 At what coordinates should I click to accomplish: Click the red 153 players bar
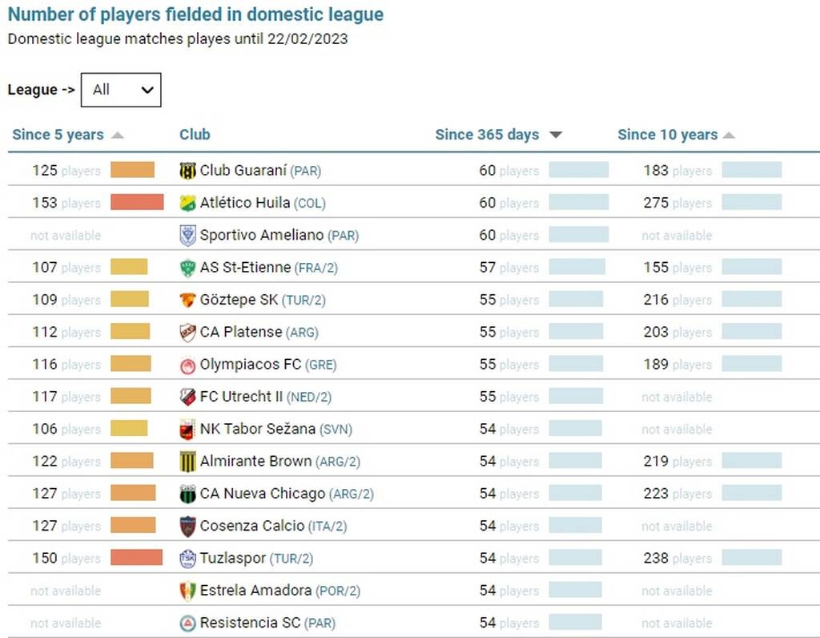coord(137,202)
